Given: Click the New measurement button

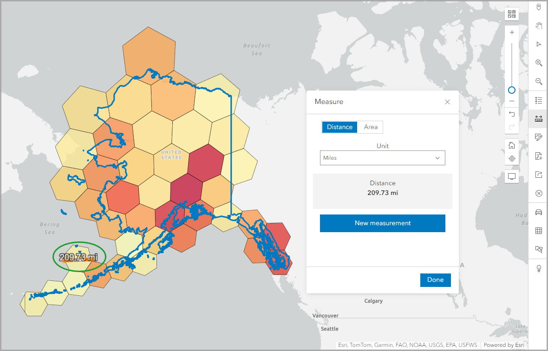Looking at the screenshot, I should [x=382, y=223].
